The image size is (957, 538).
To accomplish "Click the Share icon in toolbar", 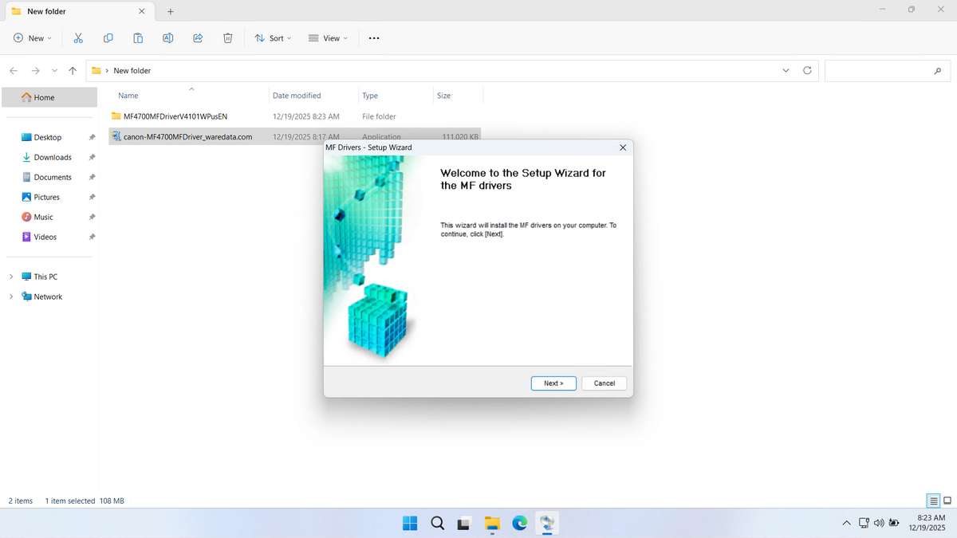I will pos(198,38).
